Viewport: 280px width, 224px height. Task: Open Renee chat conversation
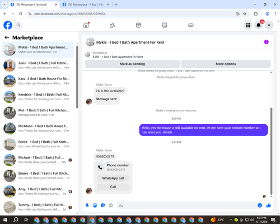click(38, 144)
